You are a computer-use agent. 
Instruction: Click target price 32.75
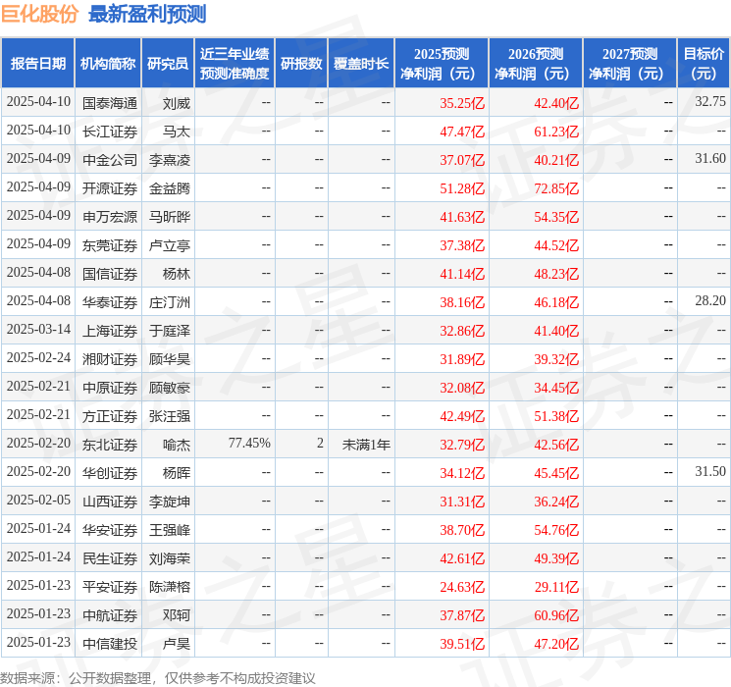pyautogui.click(x=710, y=101)
